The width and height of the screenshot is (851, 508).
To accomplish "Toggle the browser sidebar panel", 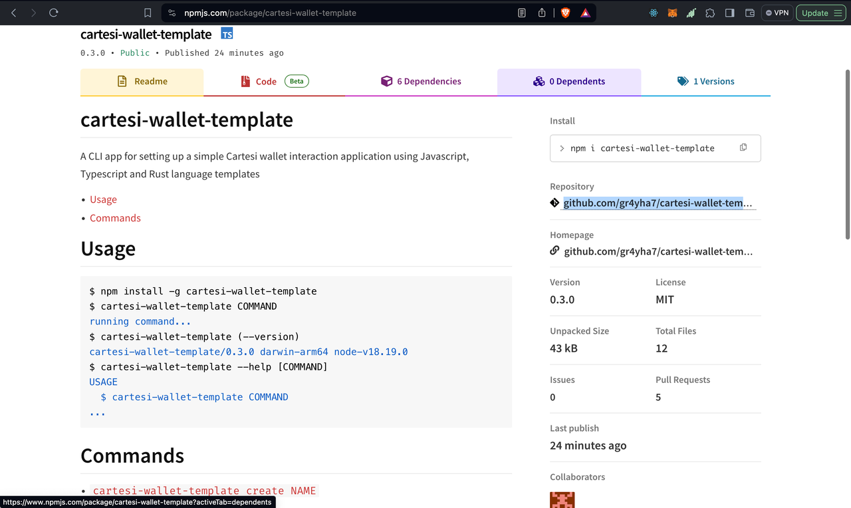I will 729,13.
